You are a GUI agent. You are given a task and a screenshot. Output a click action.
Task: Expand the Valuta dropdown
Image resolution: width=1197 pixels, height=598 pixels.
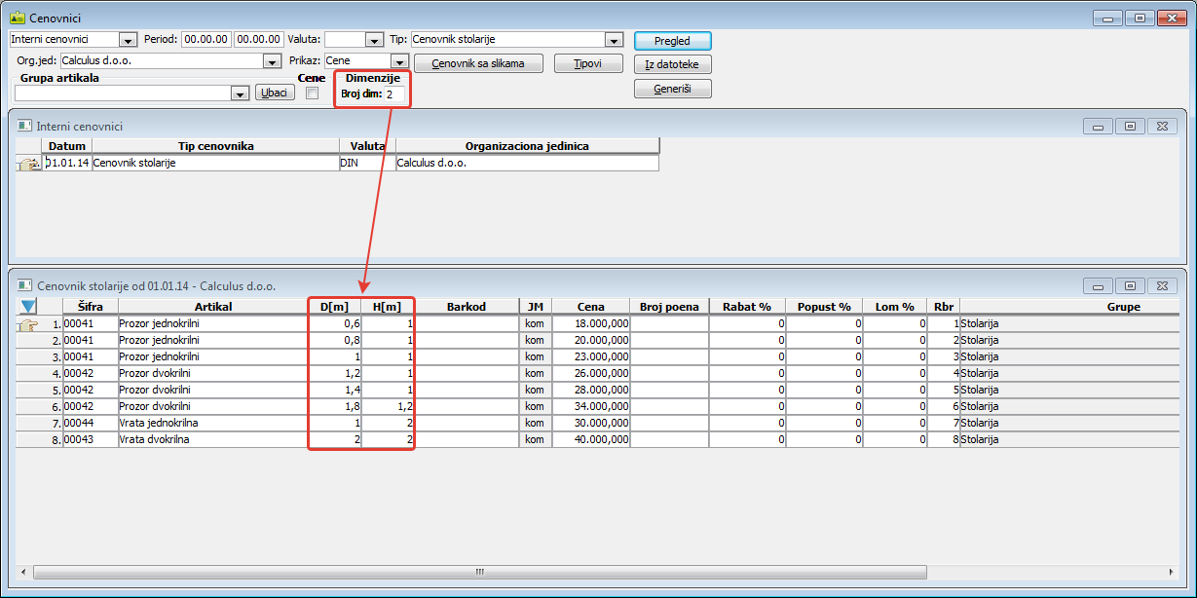(x=374, y=40)
